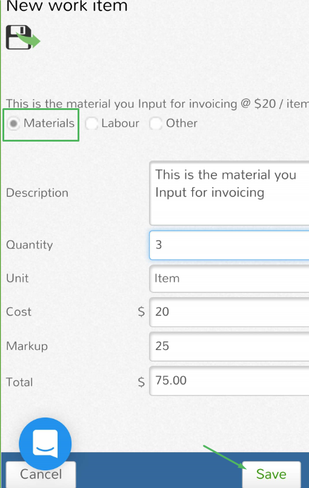Click the Quantity field label
This screenshot has width=309, height=488.
pos(30,245)
